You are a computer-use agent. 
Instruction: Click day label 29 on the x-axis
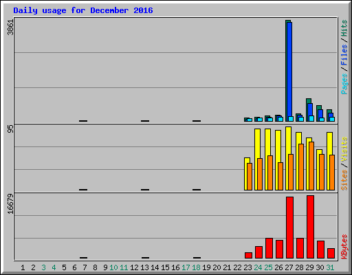[309, 267]
